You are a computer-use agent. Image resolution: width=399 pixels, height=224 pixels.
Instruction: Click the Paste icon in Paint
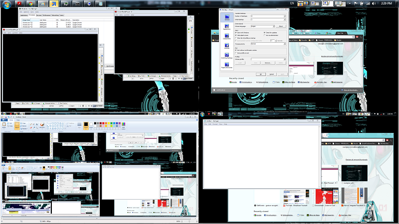tap(4, 124)
